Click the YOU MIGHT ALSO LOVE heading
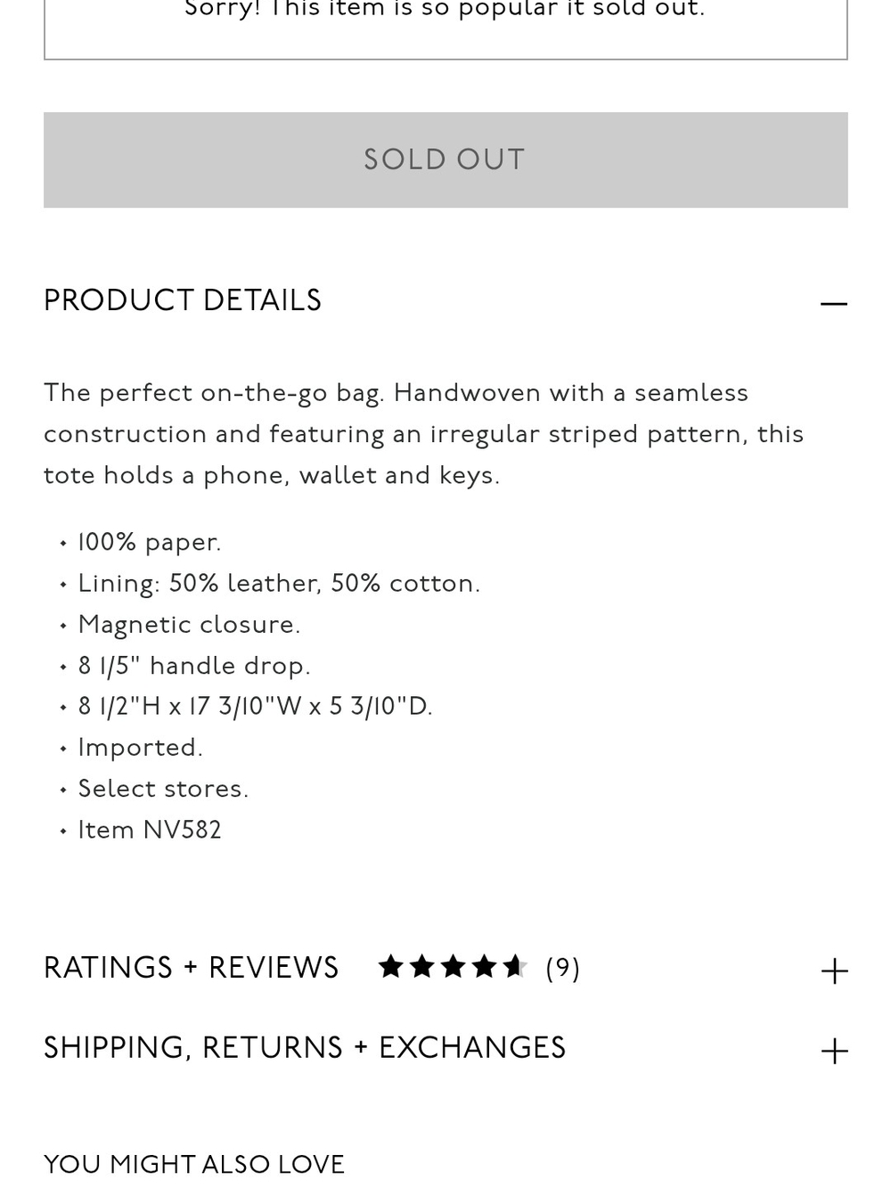The image size is (891, 1188). (x=194, y=1165)
